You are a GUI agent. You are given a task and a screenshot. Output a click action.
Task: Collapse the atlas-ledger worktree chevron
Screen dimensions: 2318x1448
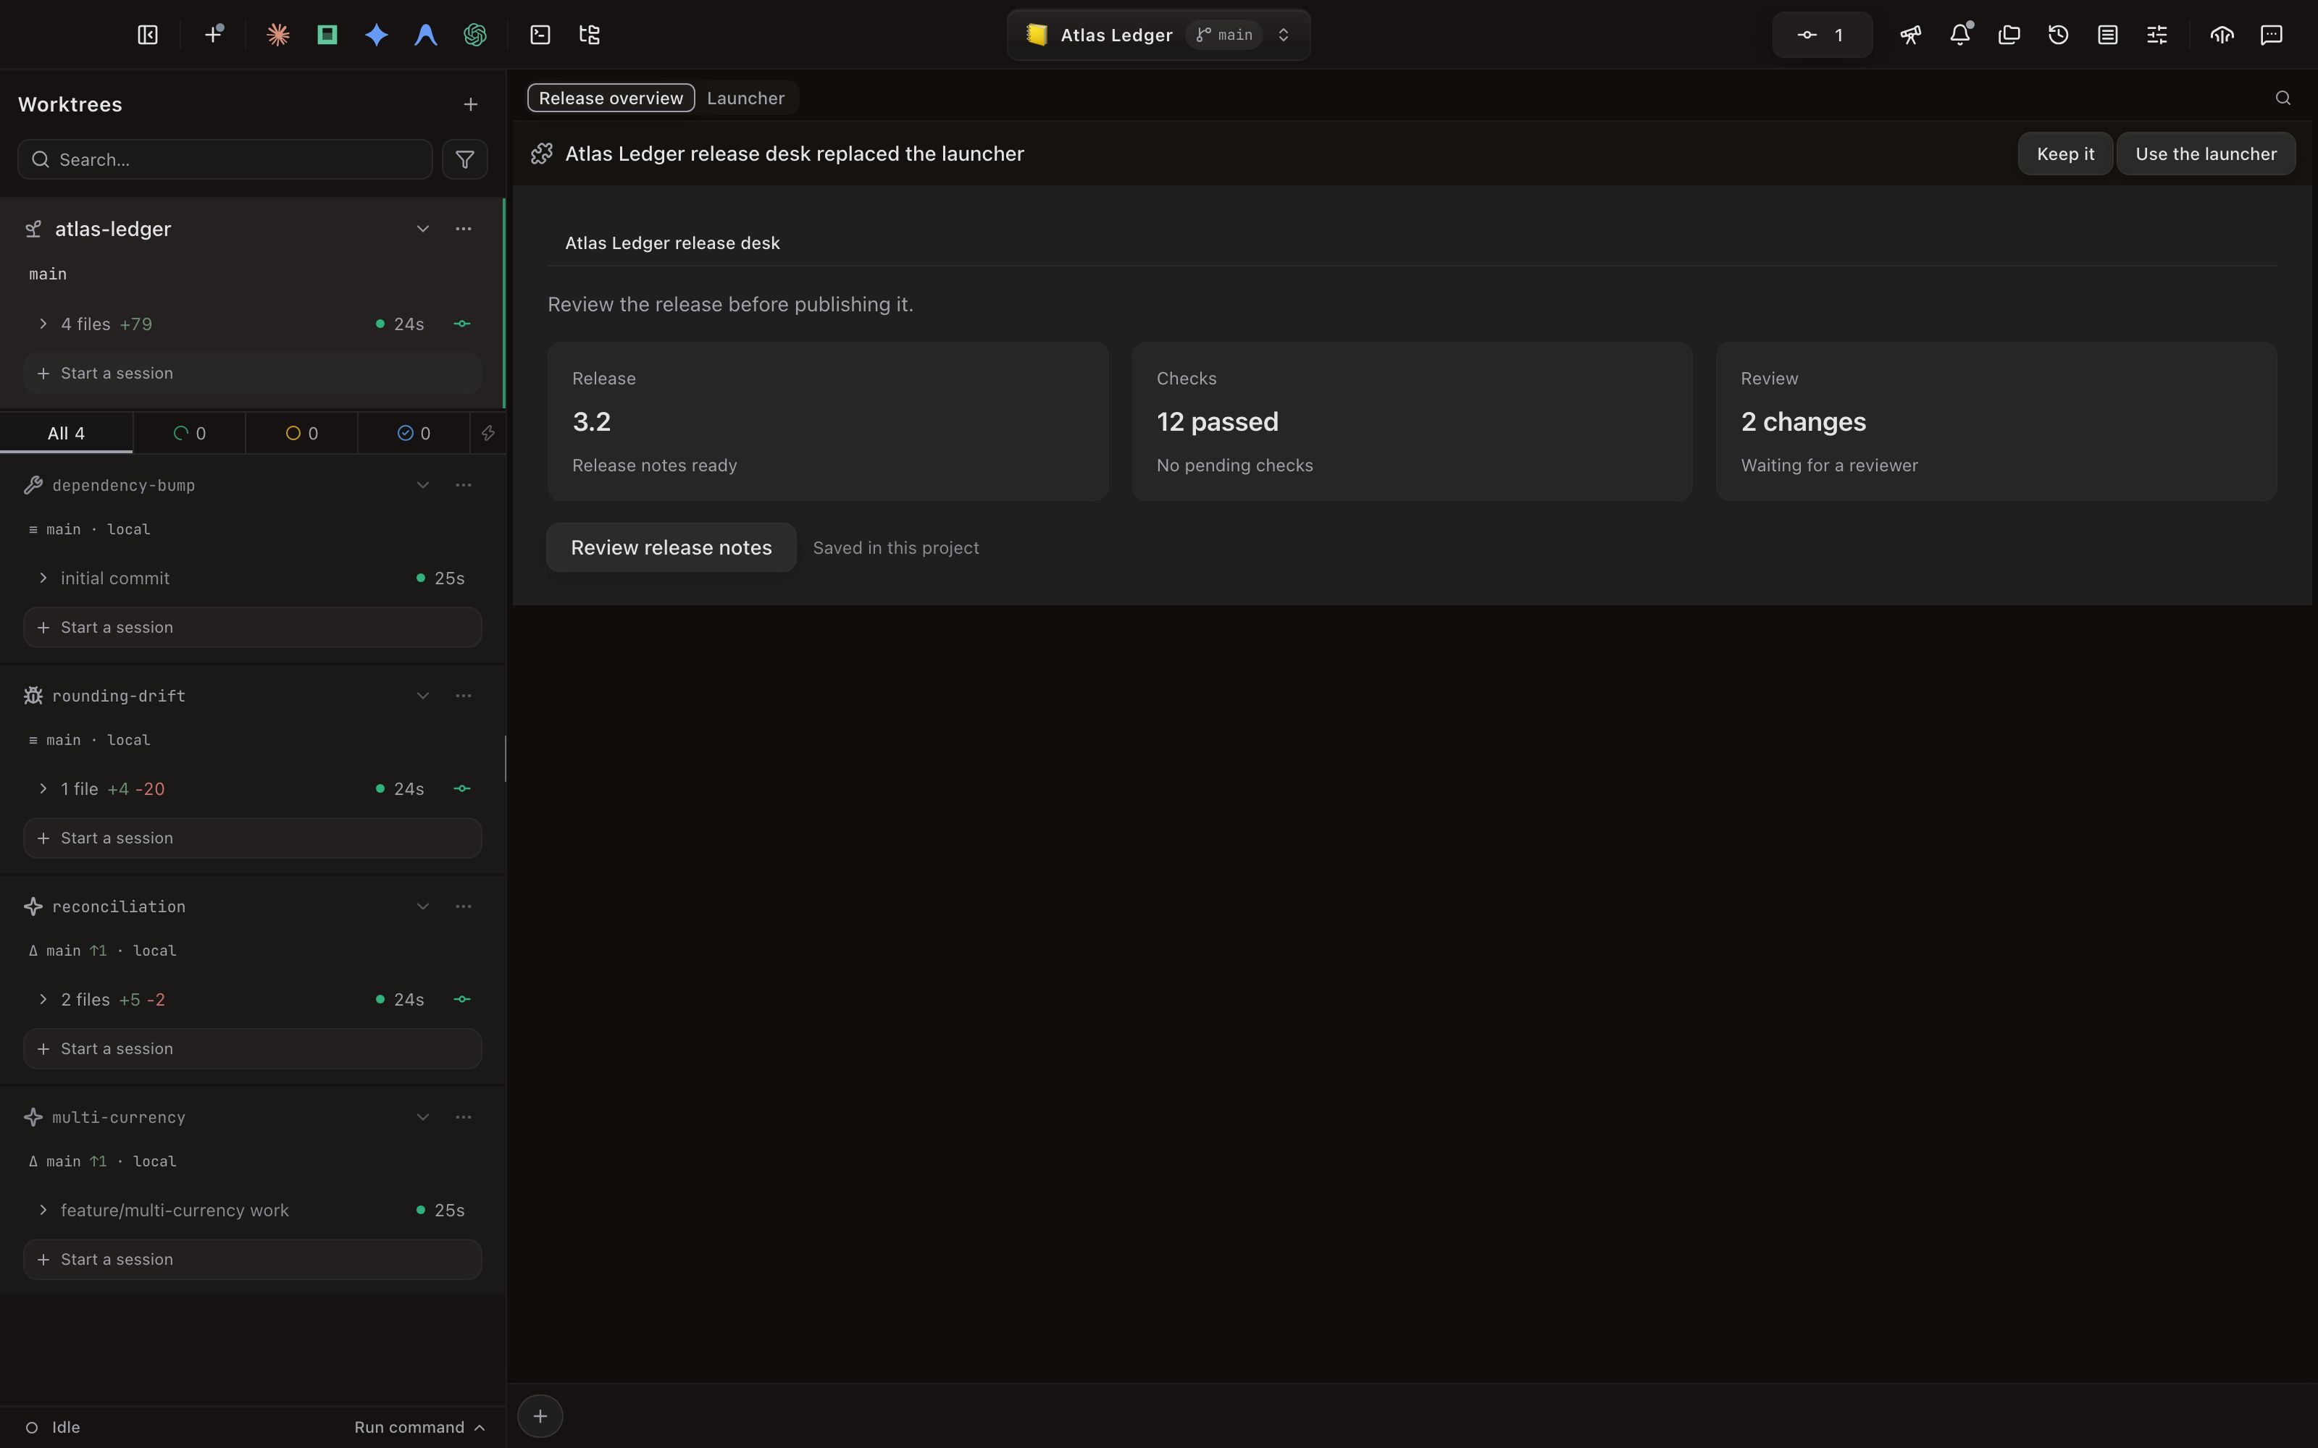coord(422,229)
